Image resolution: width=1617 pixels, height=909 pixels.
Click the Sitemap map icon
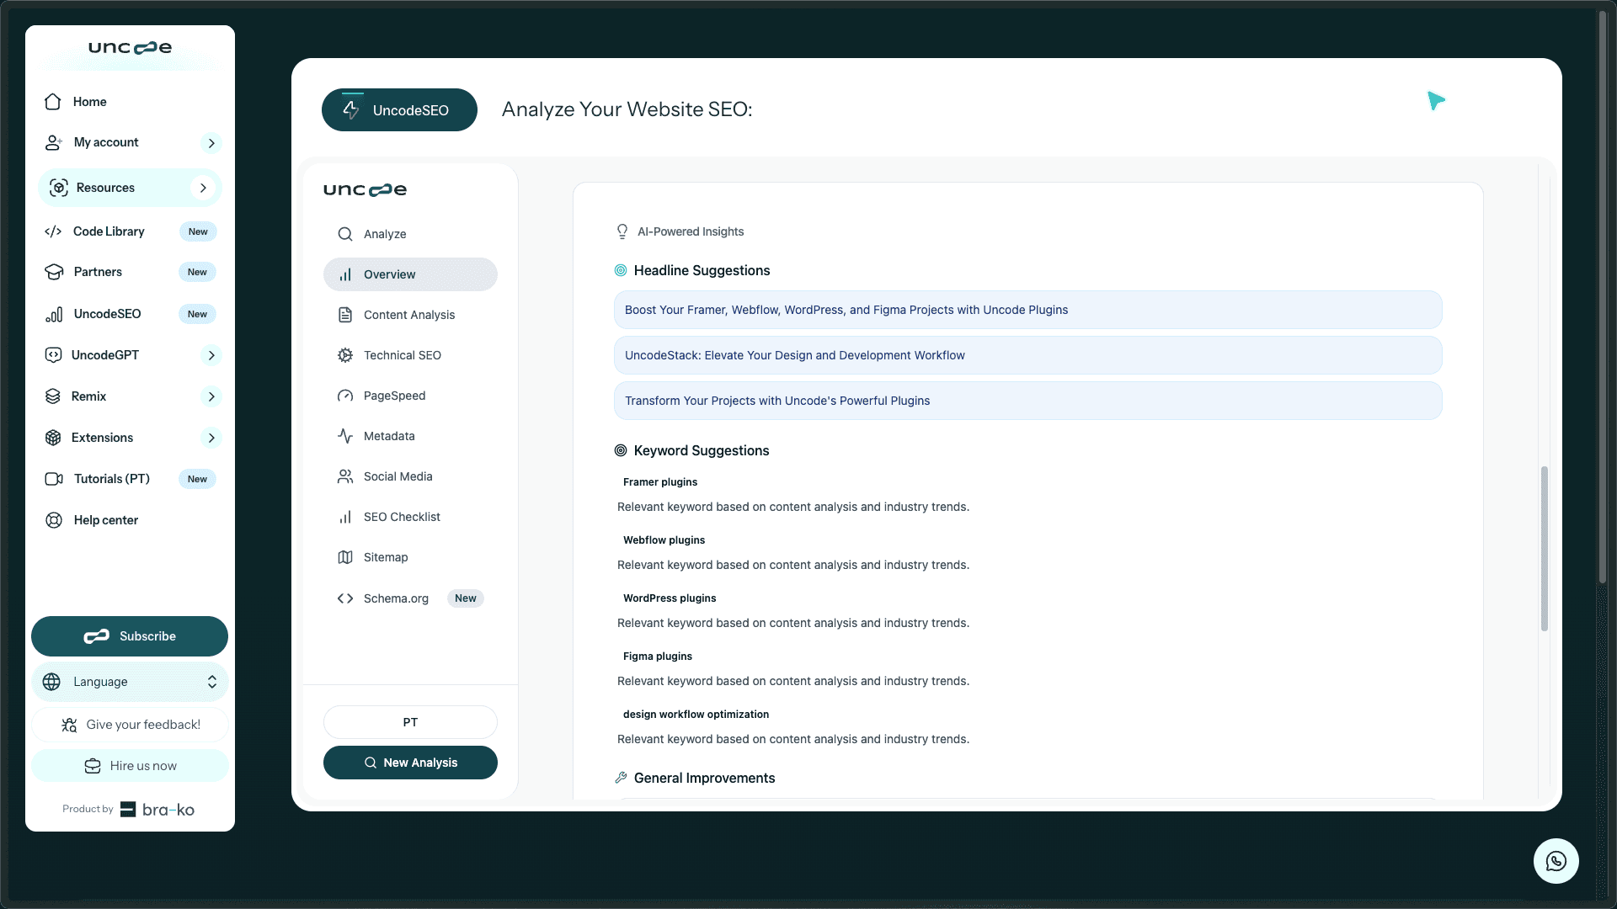pyautogui.click(x=345, y=557)
